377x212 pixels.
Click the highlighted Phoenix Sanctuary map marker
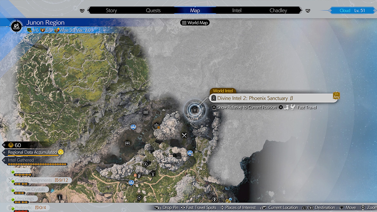point(194,110)
